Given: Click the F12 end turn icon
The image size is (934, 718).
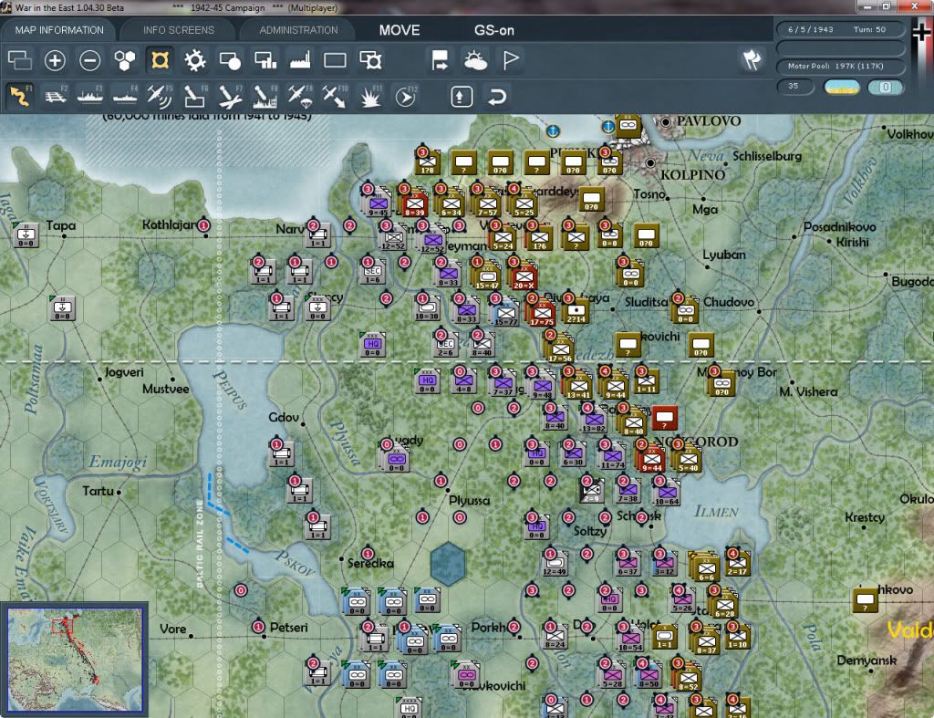Looking at the screenshot, I should [406, 96].
